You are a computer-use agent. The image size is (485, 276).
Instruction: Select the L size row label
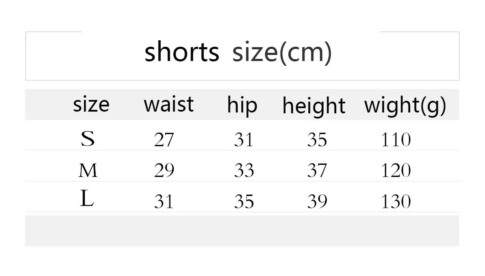point(87,198)
